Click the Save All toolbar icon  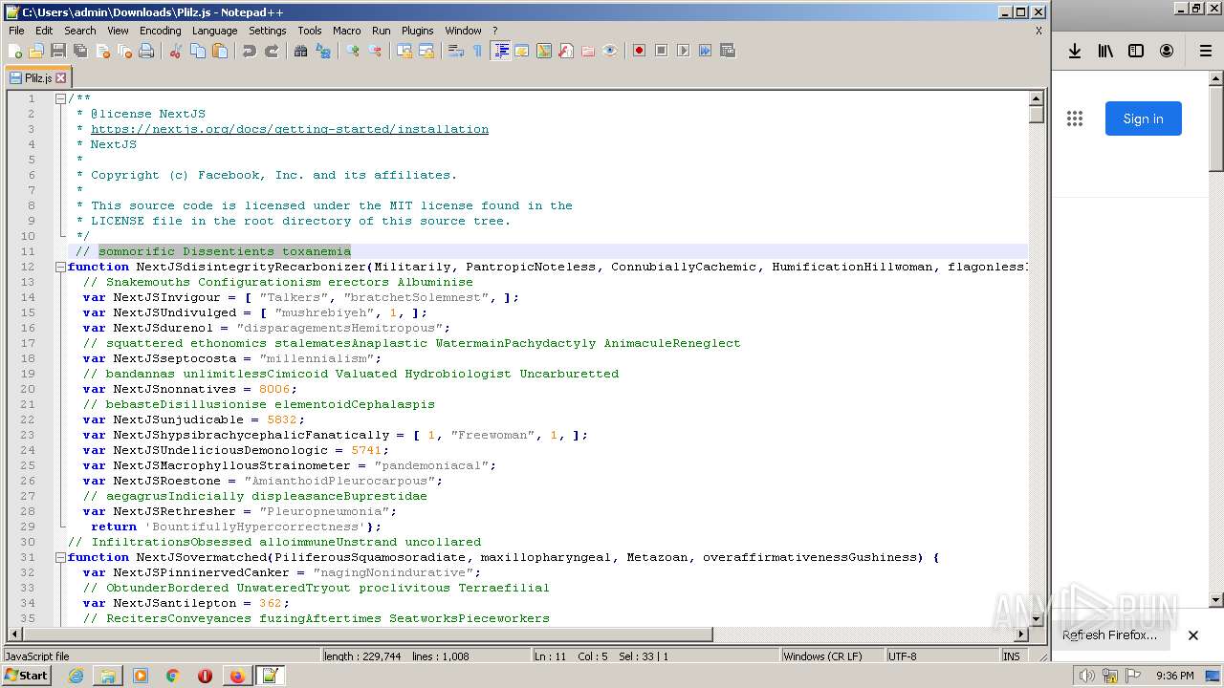tap(80, 51)
